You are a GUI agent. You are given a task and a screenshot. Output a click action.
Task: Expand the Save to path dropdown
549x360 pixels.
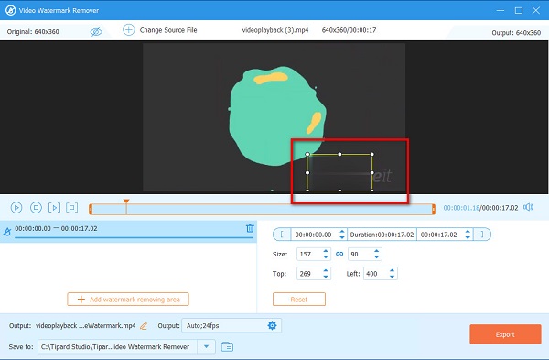[206, 346]
